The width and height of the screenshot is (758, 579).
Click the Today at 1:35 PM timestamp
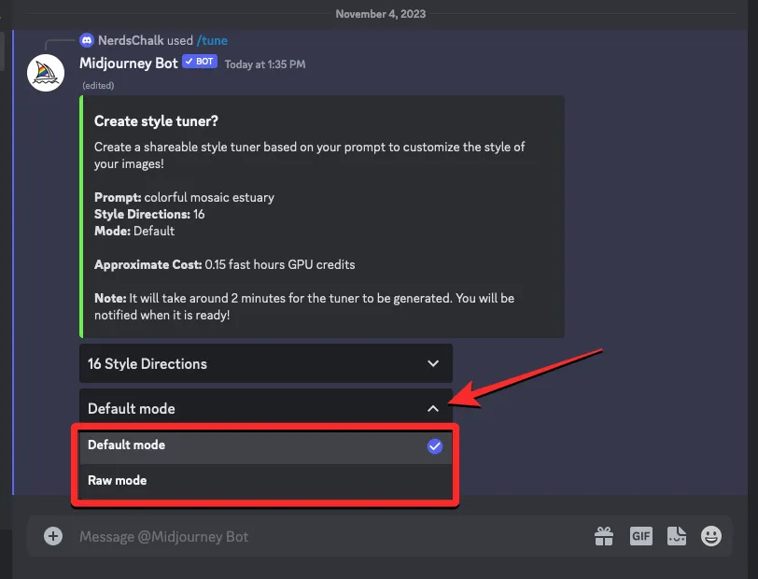point(265,64)
